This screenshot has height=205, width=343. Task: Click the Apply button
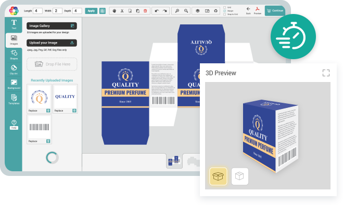[91, 11]
